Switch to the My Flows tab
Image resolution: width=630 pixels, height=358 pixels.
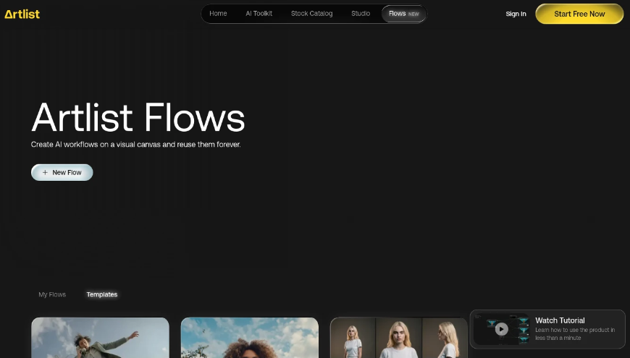52,294
